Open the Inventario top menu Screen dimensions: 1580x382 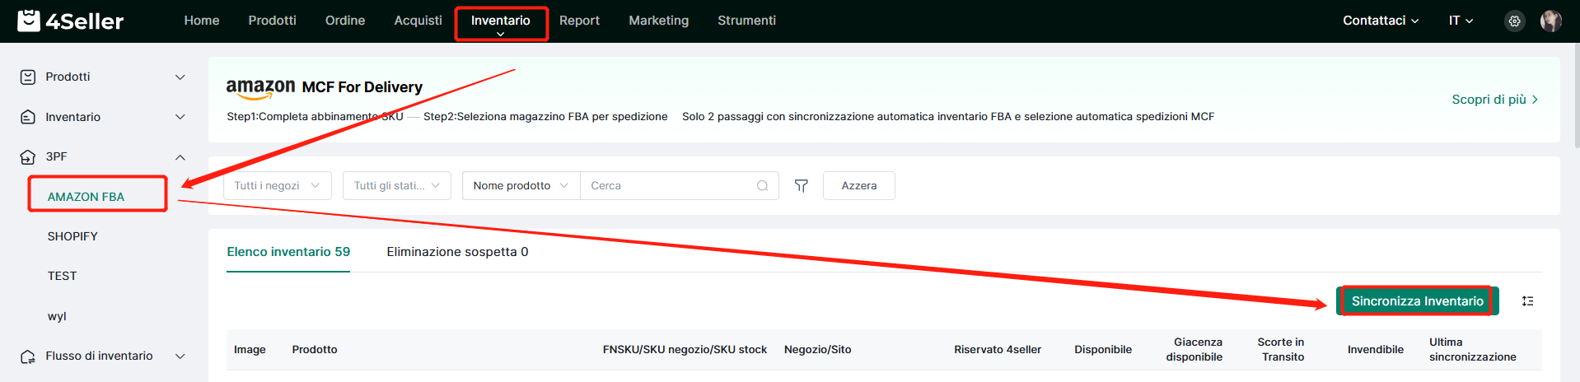(x=501, y=21)
